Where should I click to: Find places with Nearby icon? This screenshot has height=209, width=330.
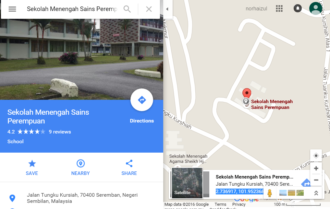pyautogui.click(x=80, y=168)
